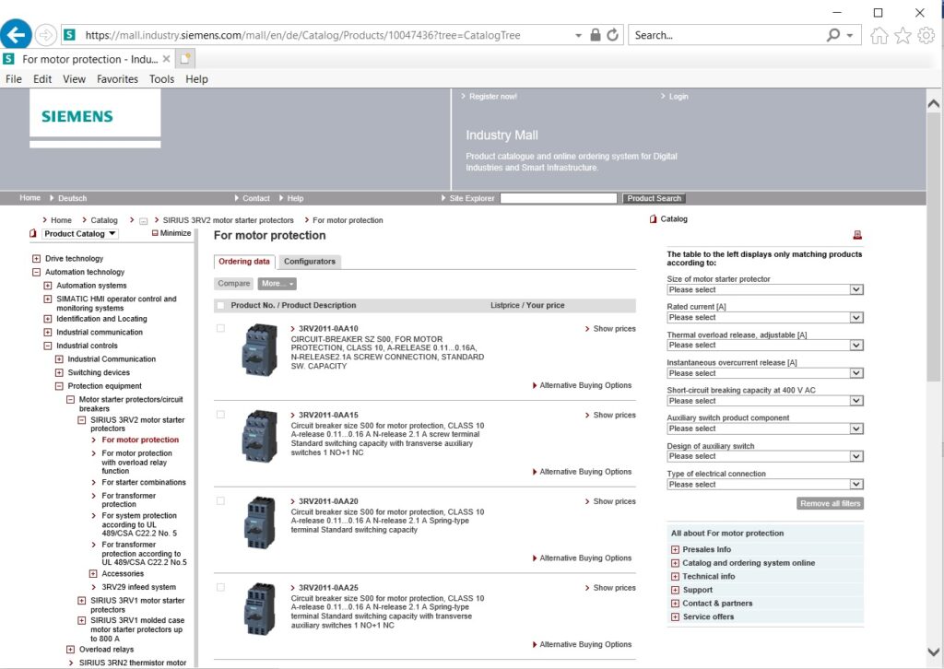Click the Site Explorer search input

[558, 198]
